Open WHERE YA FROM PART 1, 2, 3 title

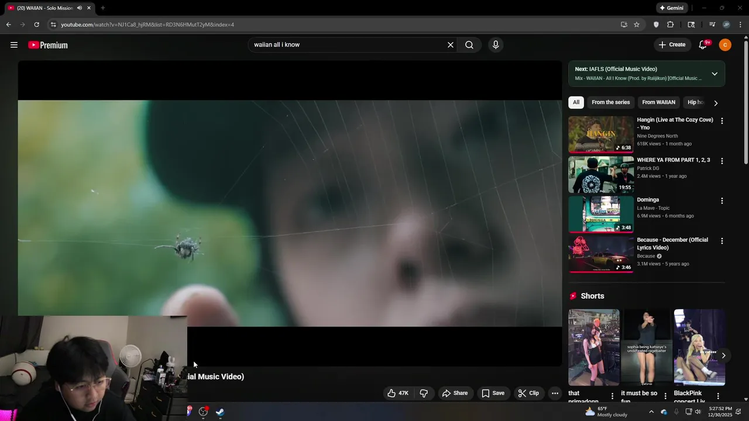[674, 160]
